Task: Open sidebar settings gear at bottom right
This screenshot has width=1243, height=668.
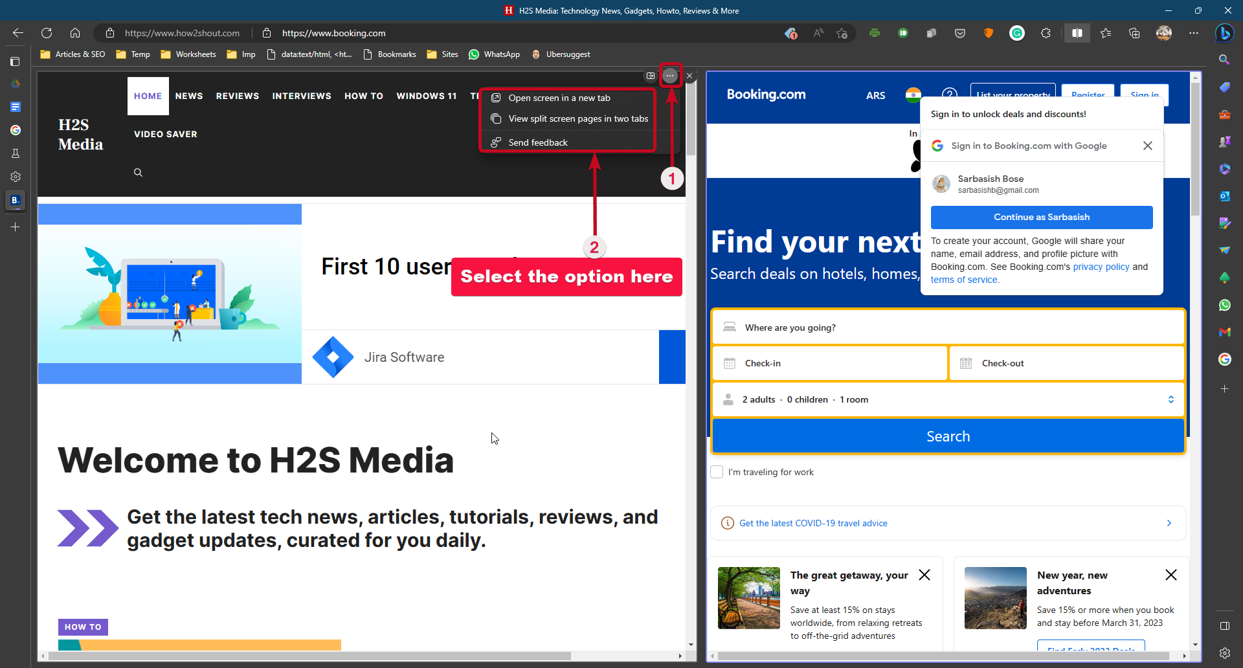Action: click(x=1224, y=653)
